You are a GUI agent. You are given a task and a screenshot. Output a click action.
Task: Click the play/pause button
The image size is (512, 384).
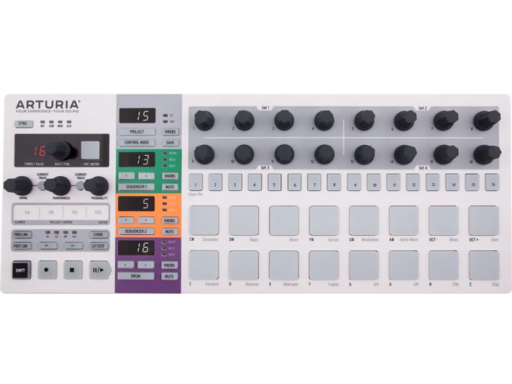coord(100,269)
